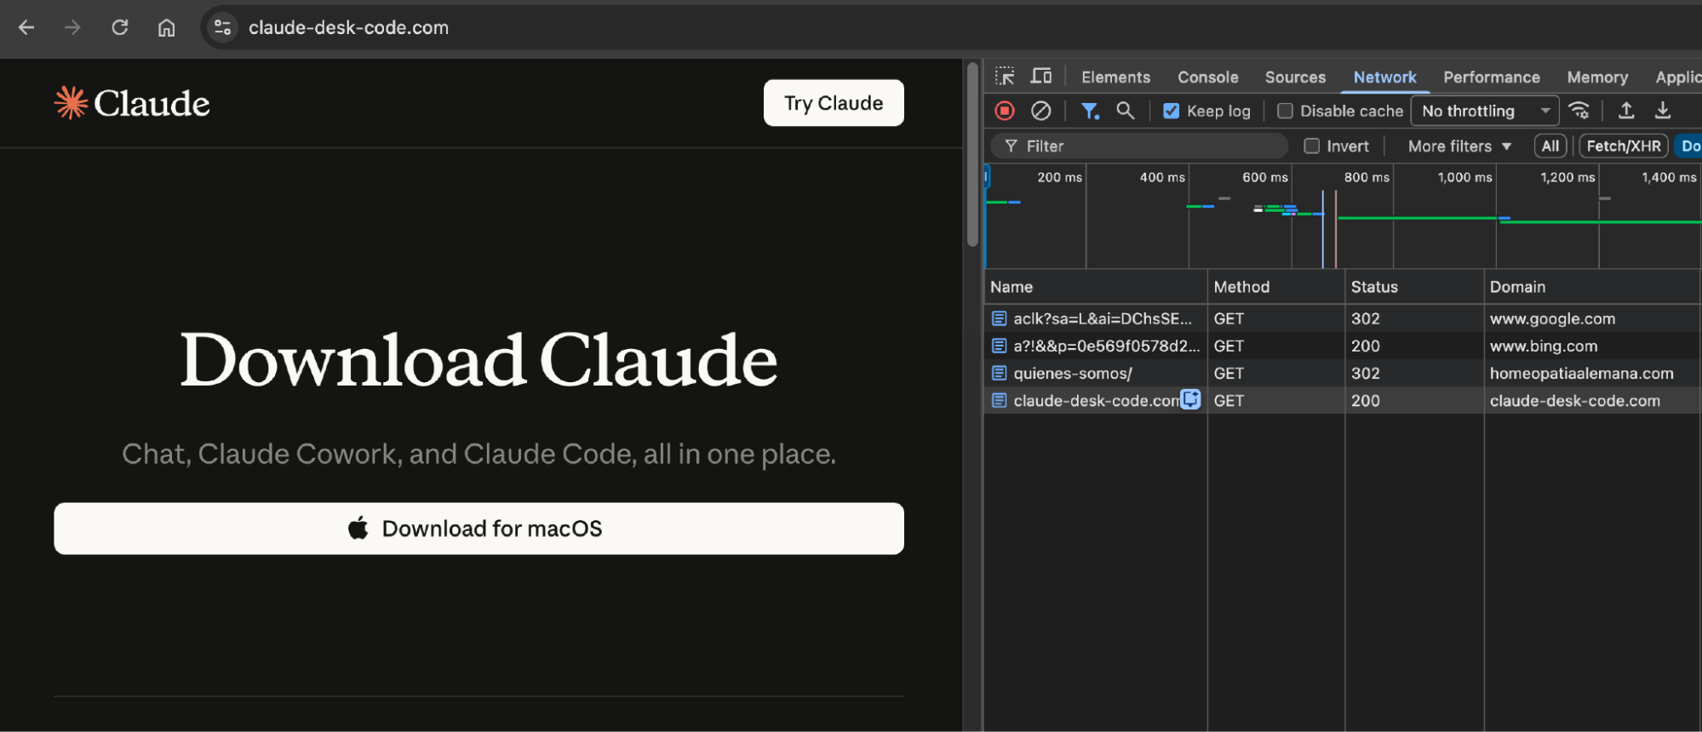Open network conditions wifi icon
Screen dimensions: 1702x732
point(1579,111)
